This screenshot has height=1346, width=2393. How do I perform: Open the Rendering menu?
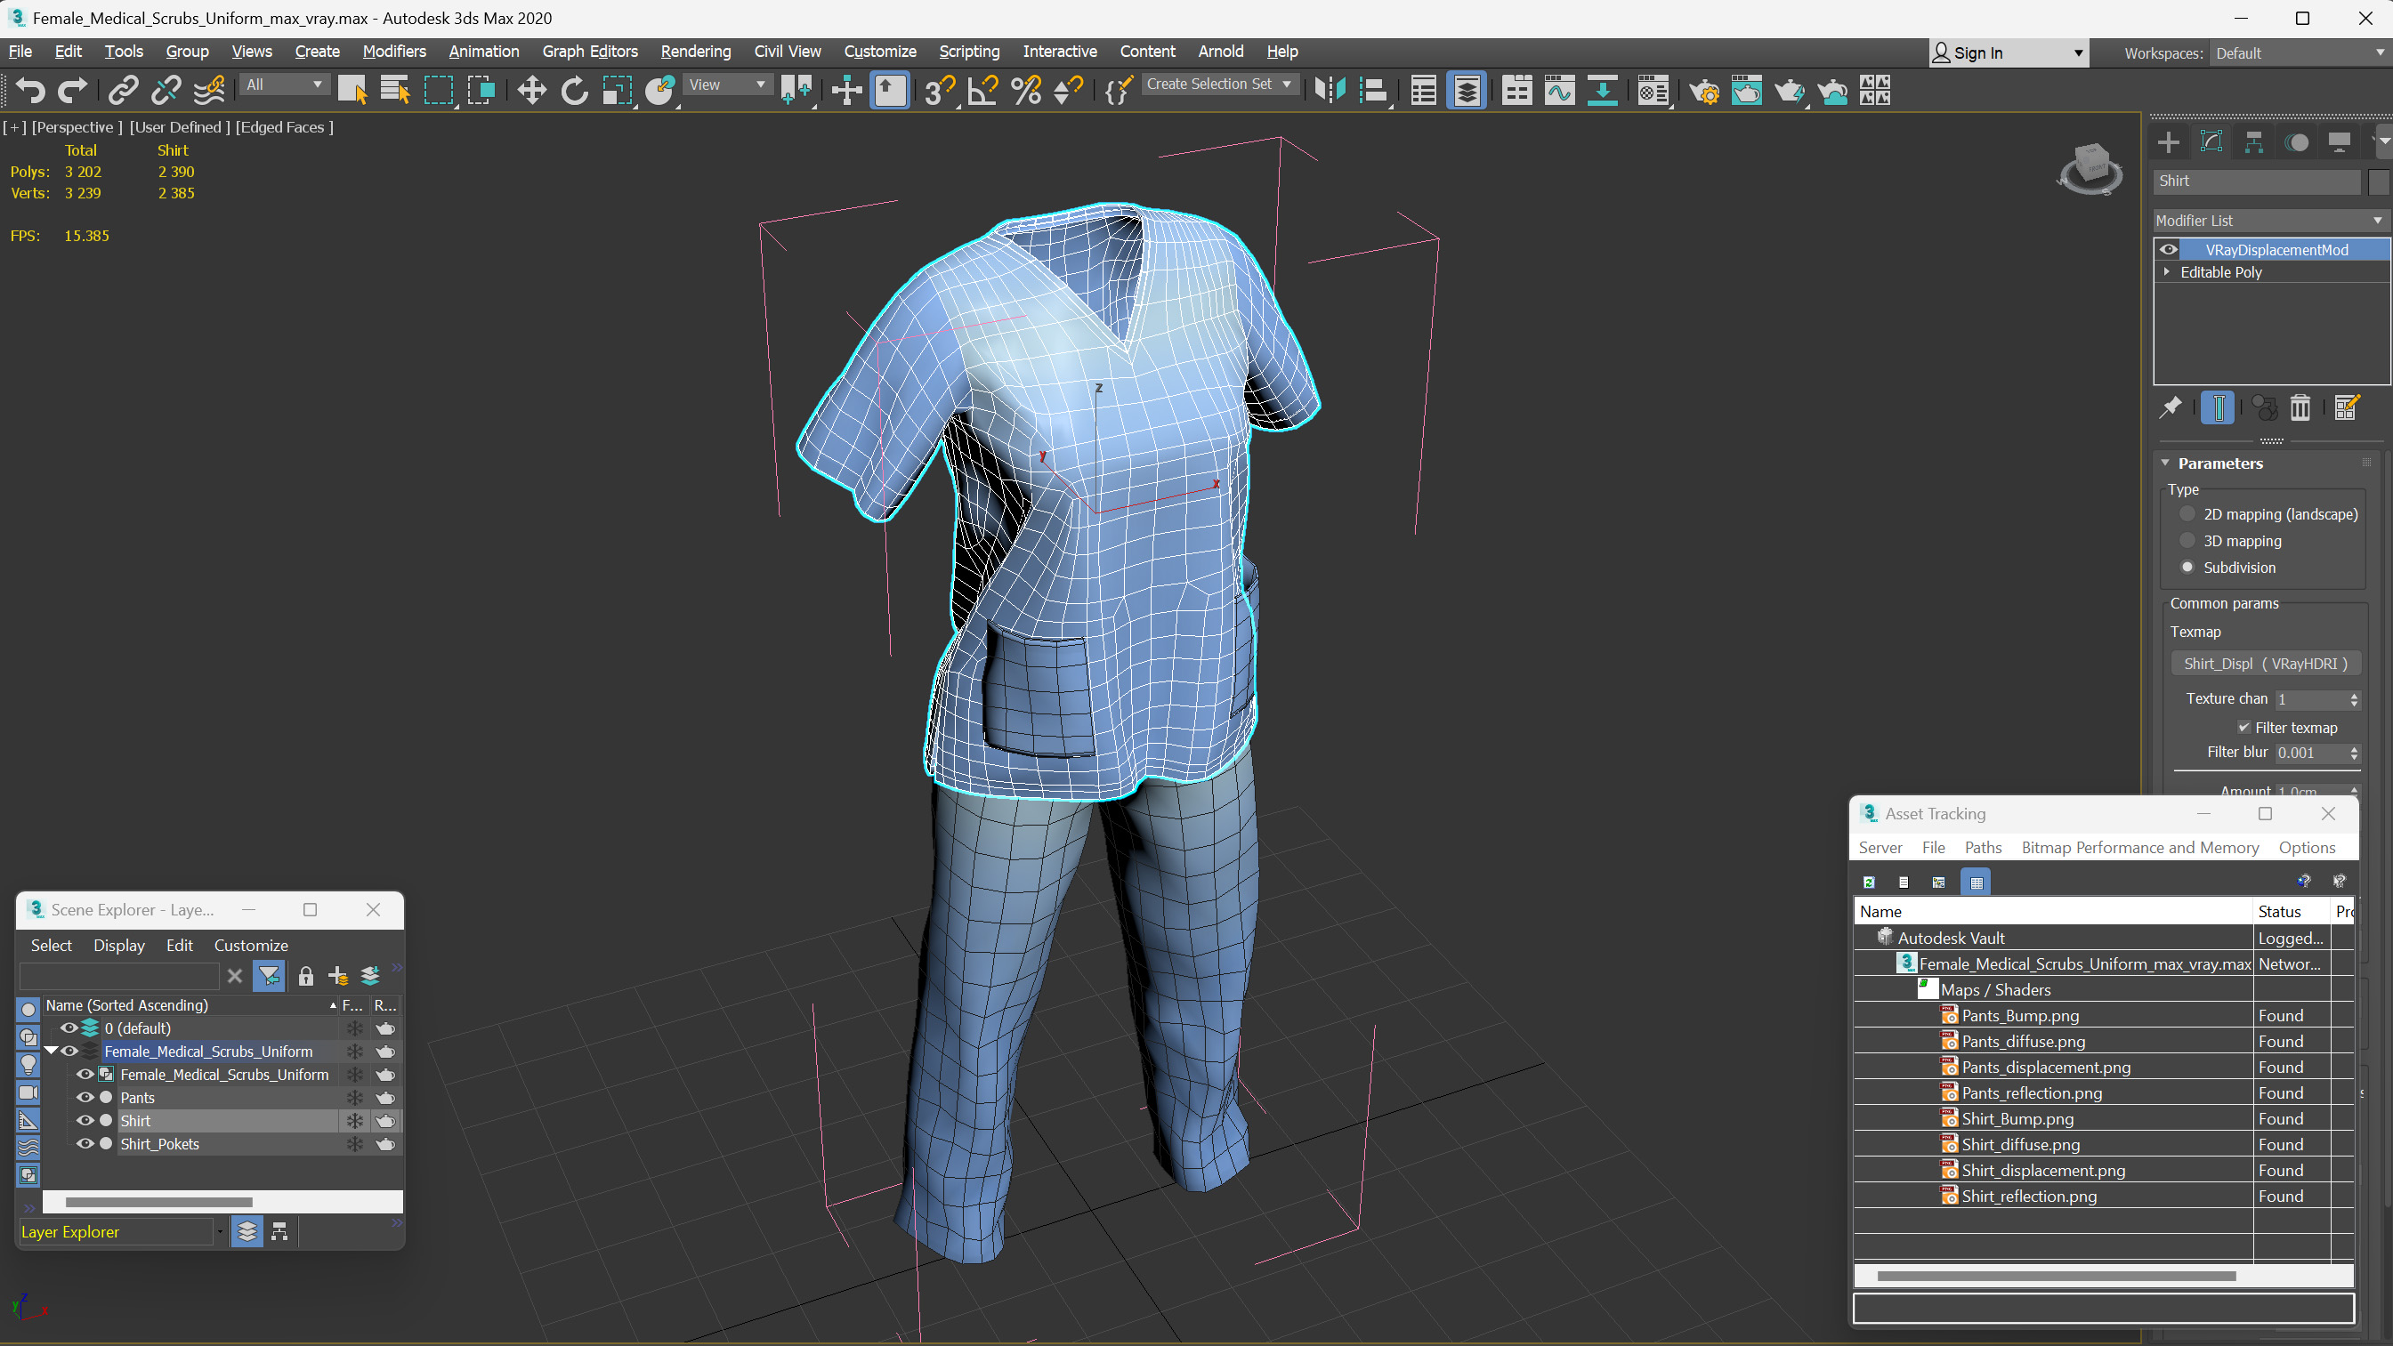coord(695,51)
